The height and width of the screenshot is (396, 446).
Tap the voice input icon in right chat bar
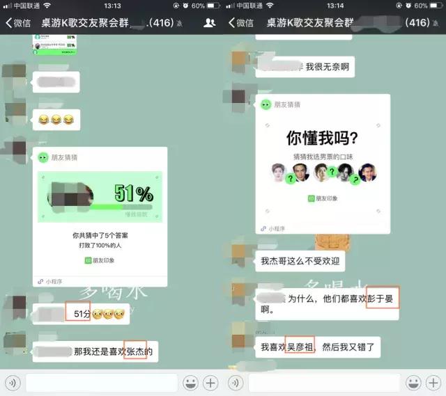pos(236,383)
